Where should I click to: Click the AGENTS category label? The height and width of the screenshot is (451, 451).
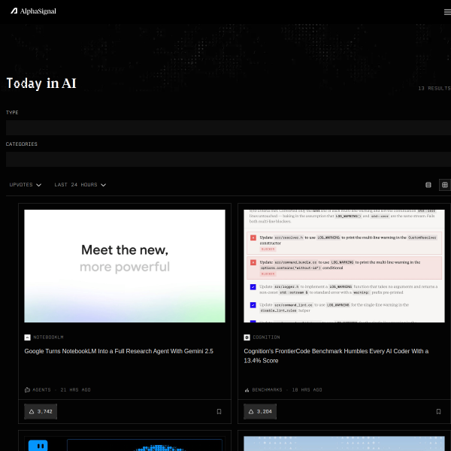coord(41,390)
